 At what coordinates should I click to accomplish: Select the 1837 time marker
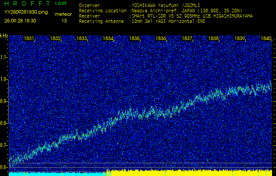tap(187, 39)
